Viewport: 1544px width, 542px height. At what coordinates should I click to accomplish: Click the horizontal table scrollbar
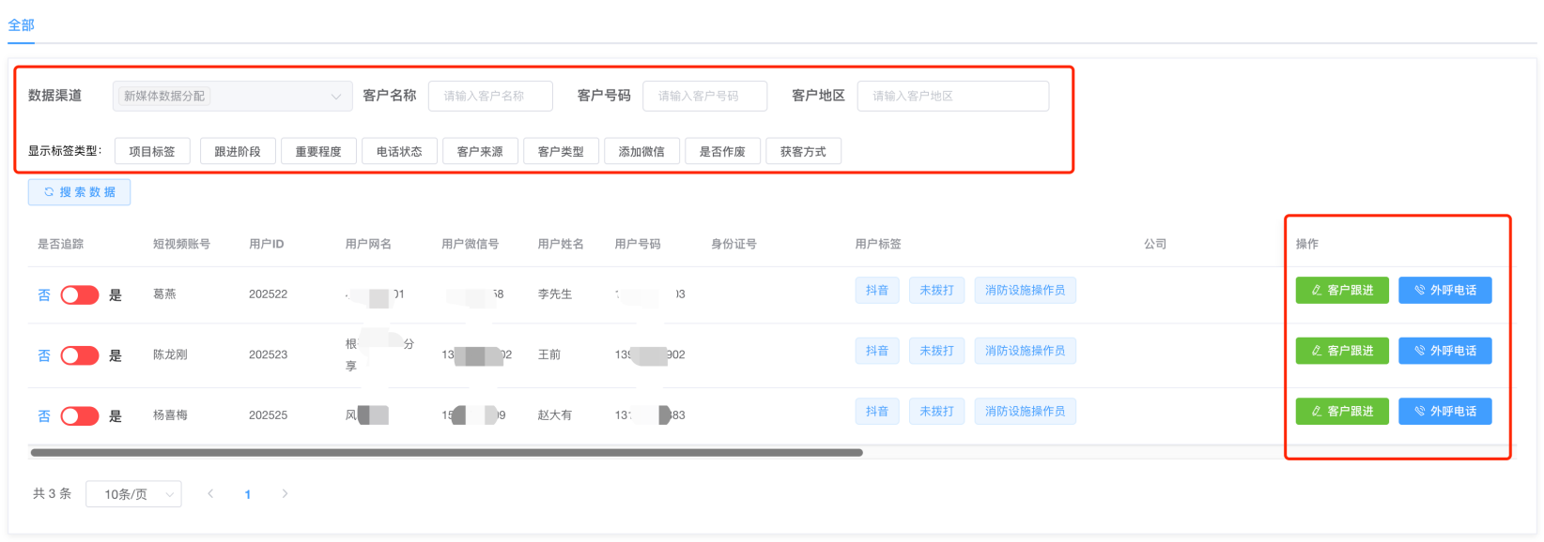coord(446,452)
